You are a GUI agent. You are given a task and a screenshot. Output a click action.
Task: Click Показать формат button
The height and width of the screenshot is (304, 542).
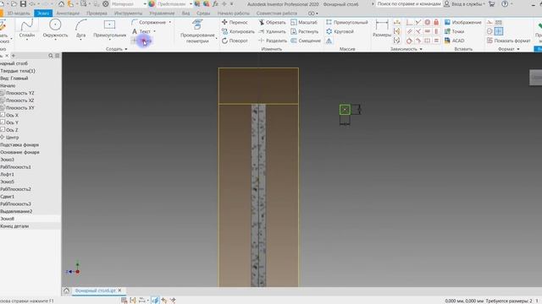coord(508,41)
